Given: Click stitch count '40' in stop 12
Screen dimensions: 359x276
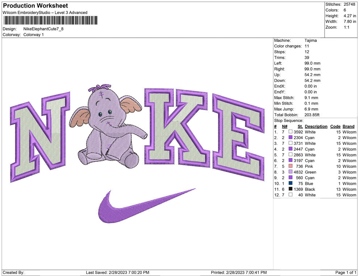Looking at the screenshot, I should pos(300,195).
